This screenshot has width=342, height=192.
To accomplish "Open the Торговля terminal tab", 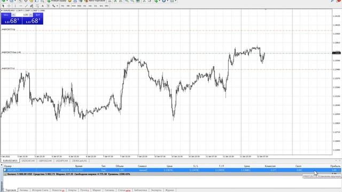I will click(11, 190).
